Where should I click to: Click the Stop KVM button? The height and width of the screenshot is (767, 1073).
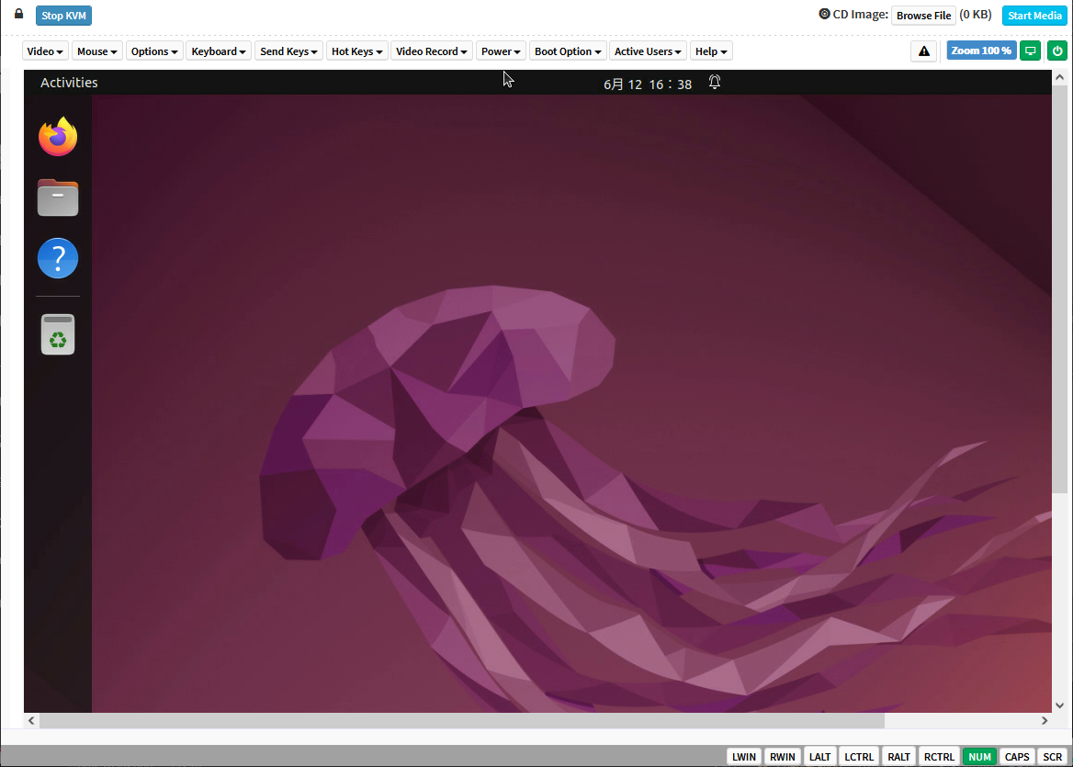63,15
